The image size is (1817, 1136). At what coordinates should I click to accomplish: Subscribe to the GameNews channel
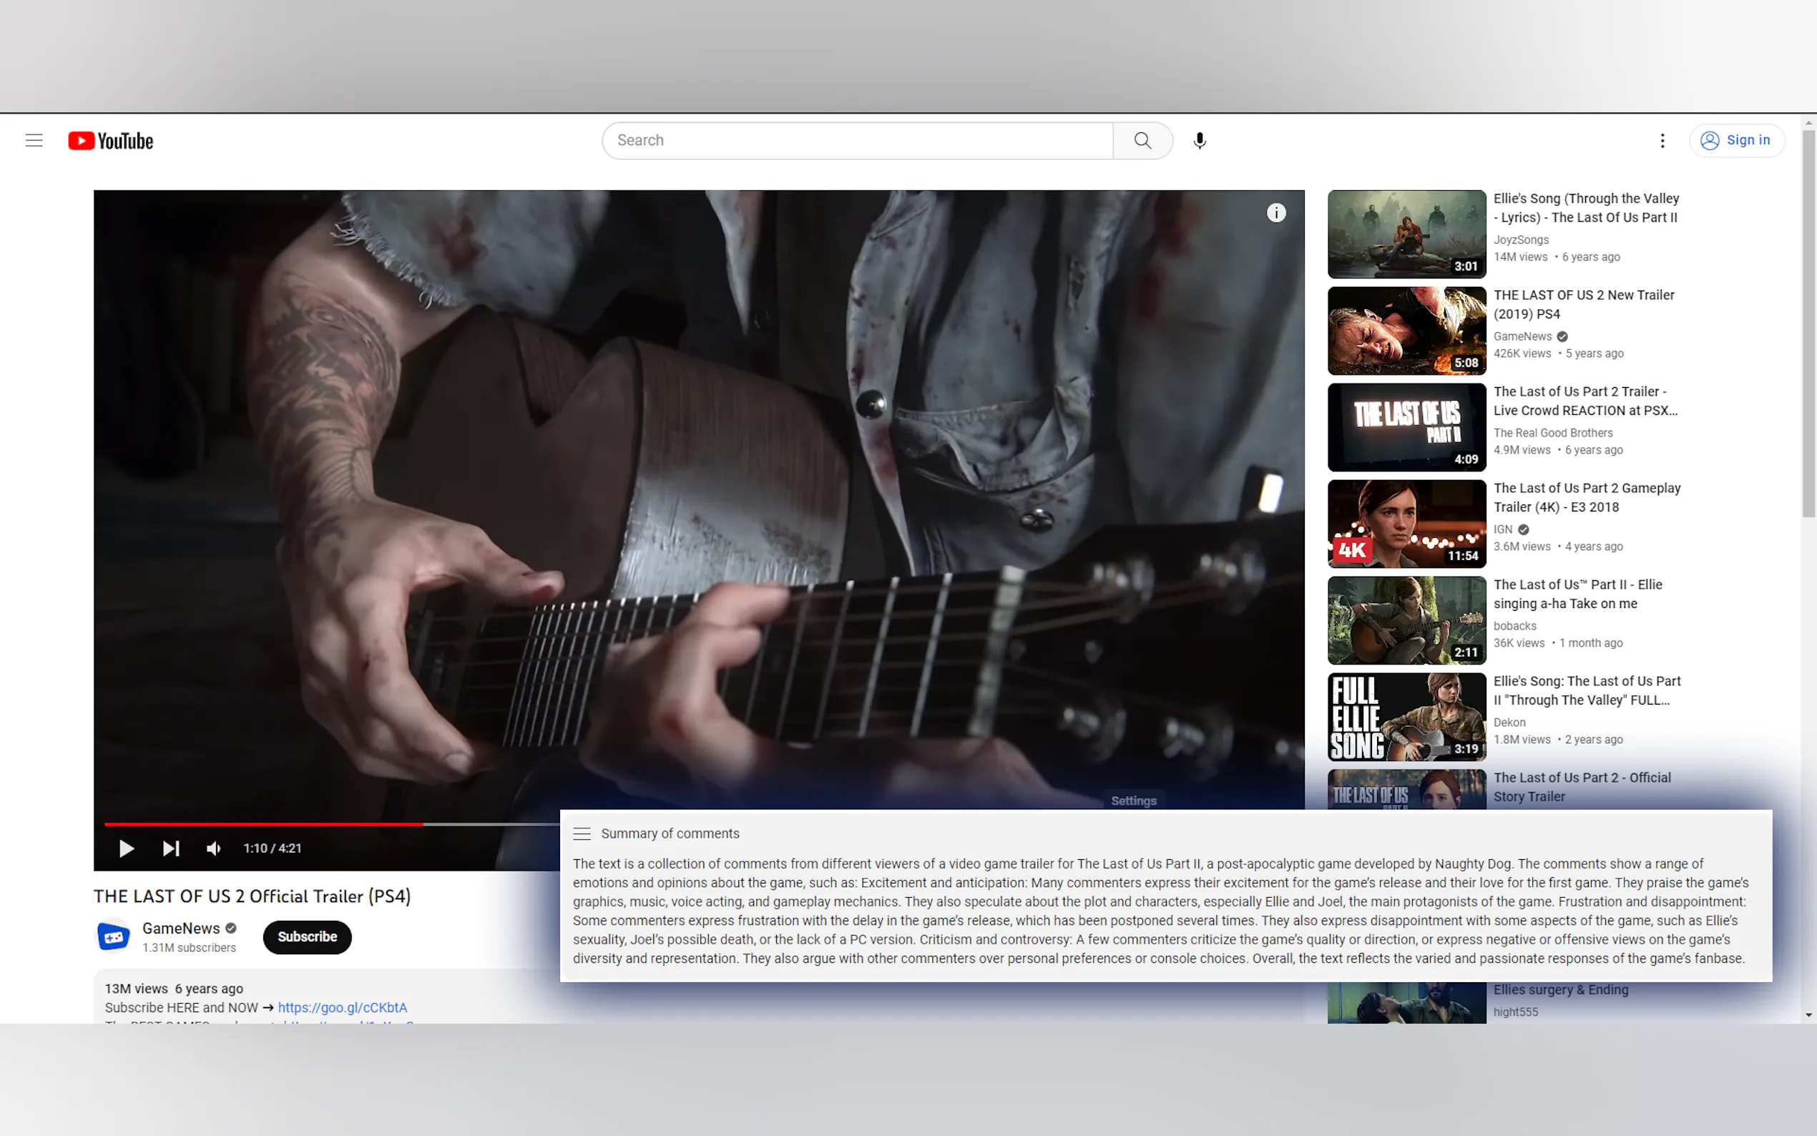point(306,936)
